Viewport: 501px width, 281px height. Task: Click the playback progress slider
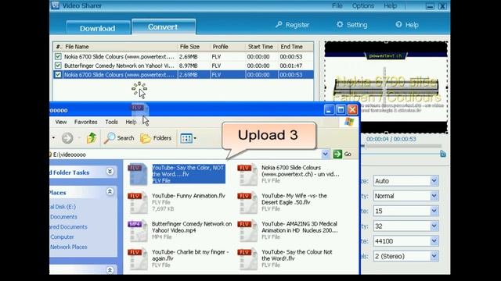[x=402, y=146]
